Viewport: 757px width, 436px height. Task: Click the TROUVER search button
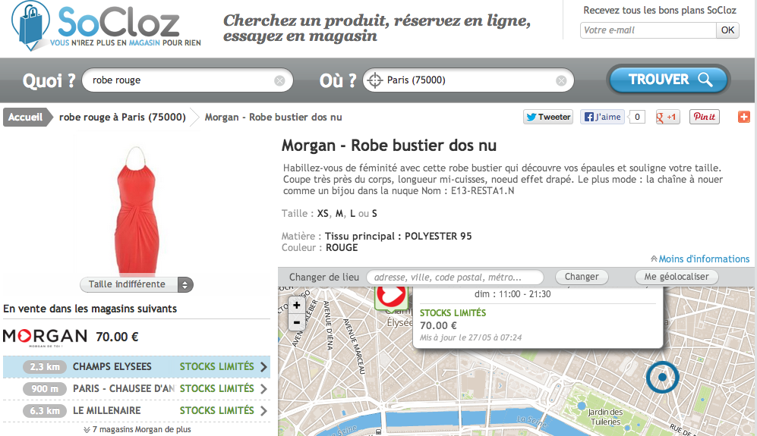(x=668, y=80)
